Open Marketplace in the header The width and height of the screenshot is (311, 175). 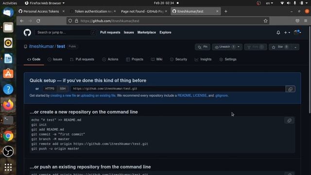(x=147, y=33)
